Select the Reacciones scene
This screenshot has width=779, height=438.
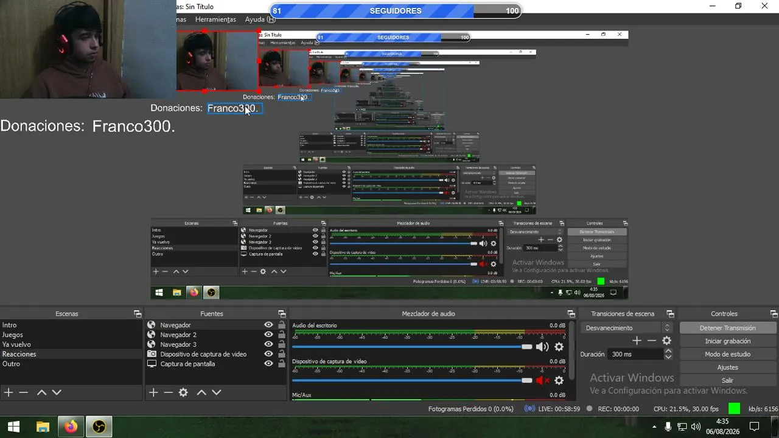point(71,354)
